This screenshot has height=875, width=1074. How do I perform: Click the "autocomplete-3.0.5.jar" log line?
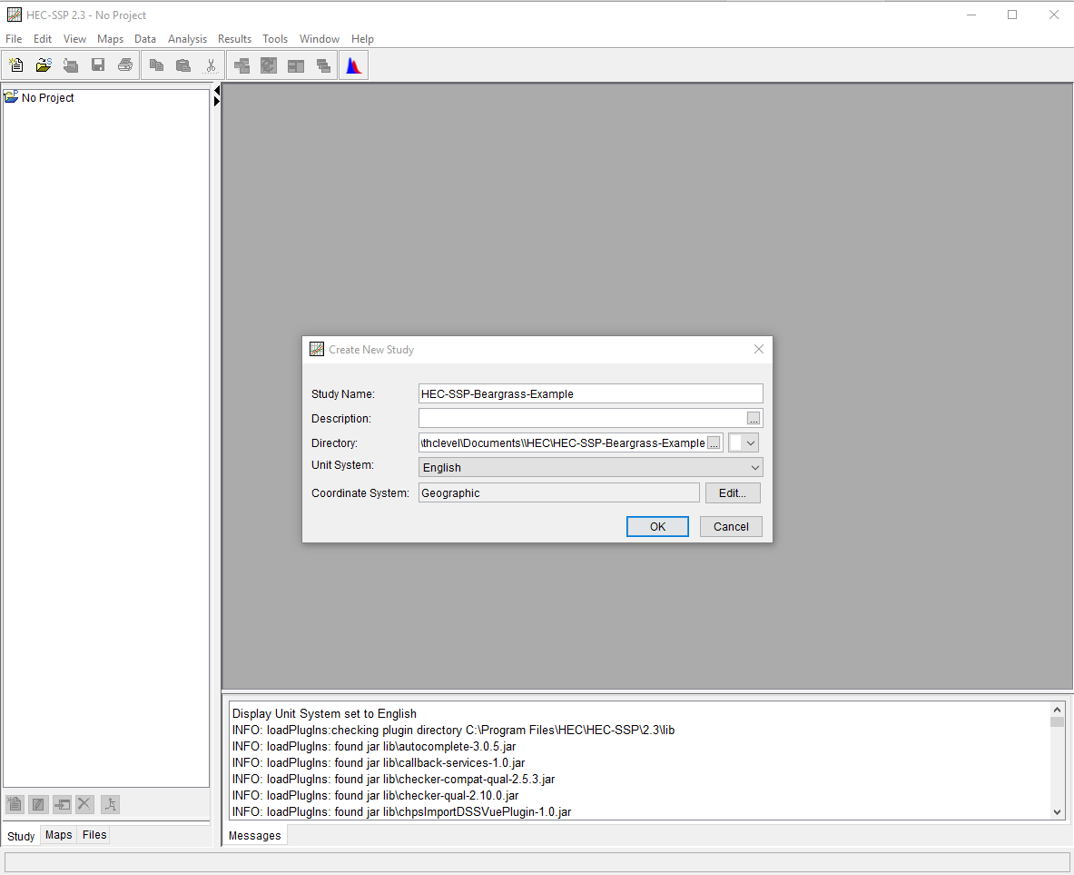[x=374, y=747]
